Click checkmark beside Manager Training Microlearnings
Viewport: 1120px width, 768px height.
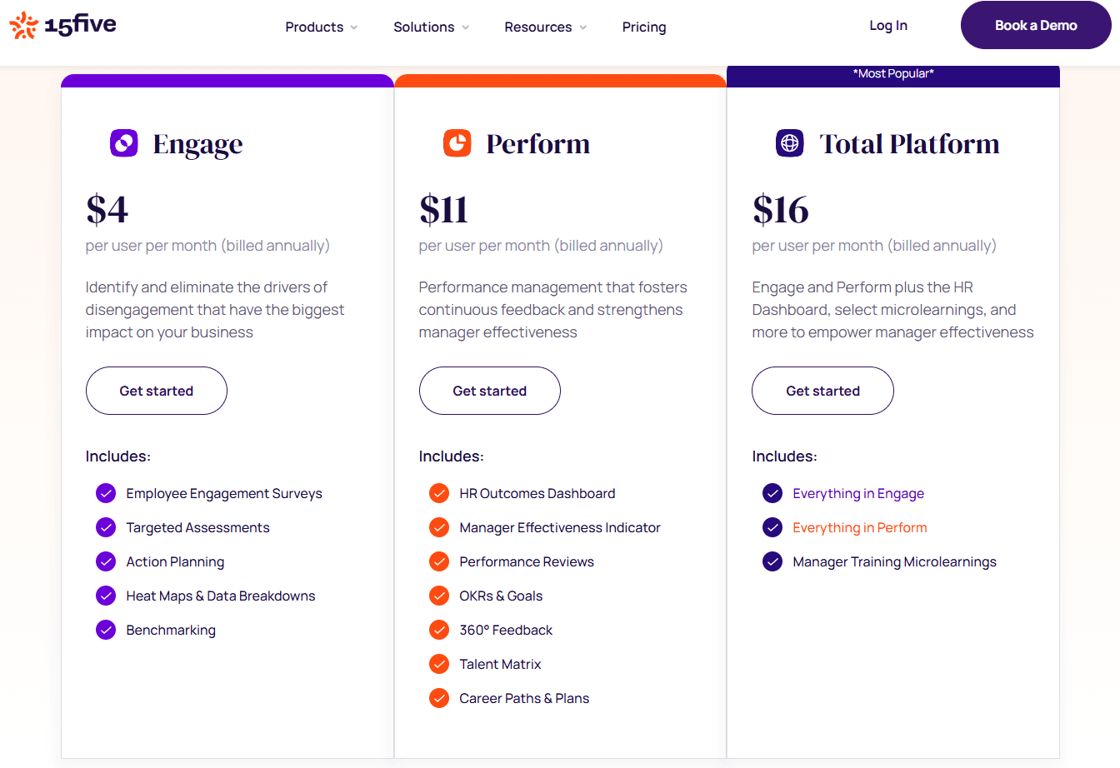click(772, 562)
